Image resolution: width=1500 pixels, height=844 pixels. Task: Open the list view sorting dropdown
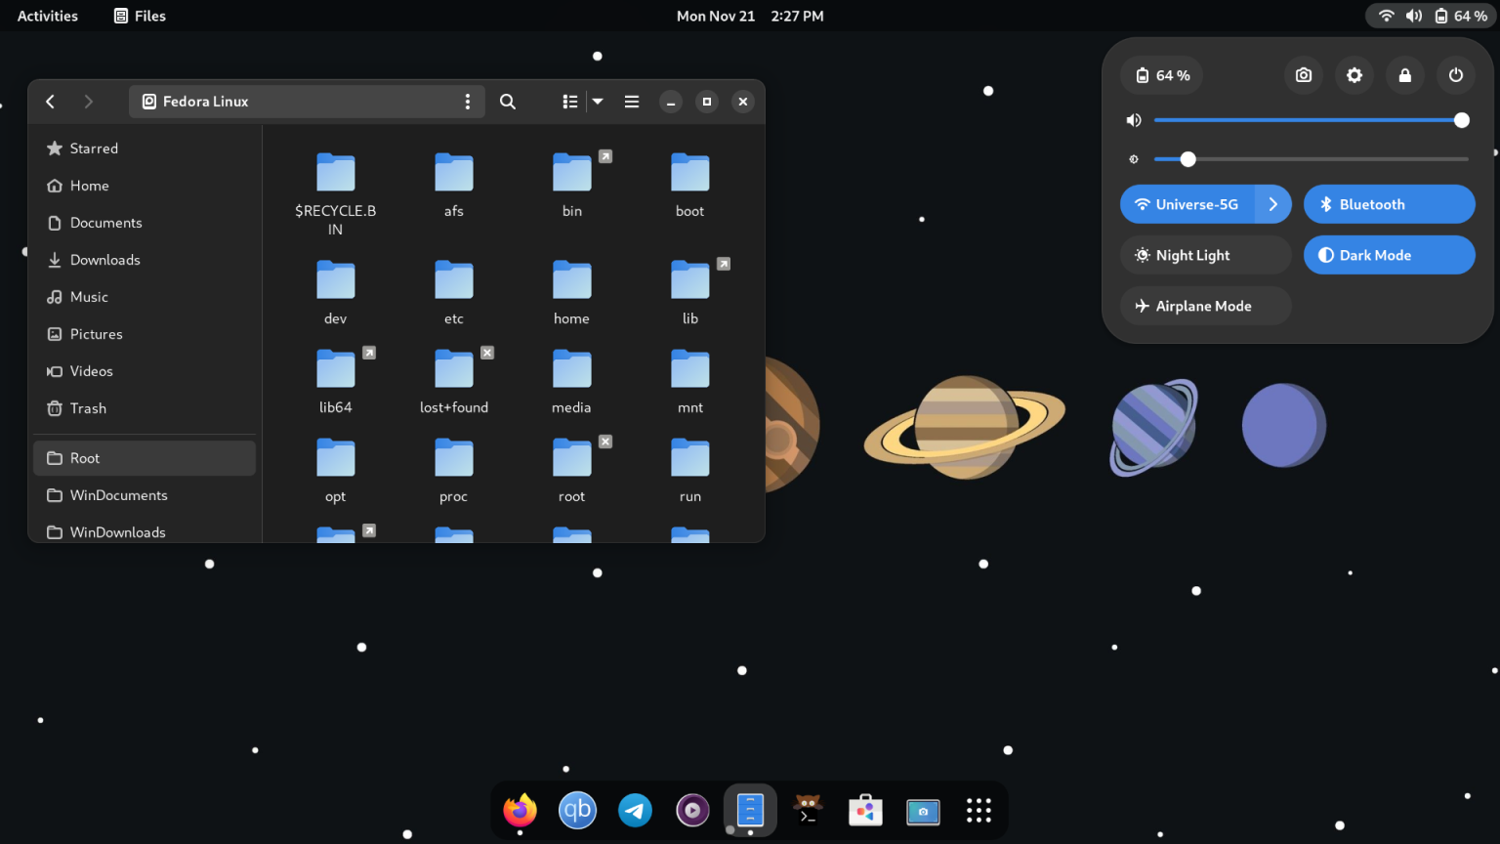point(597,101)
